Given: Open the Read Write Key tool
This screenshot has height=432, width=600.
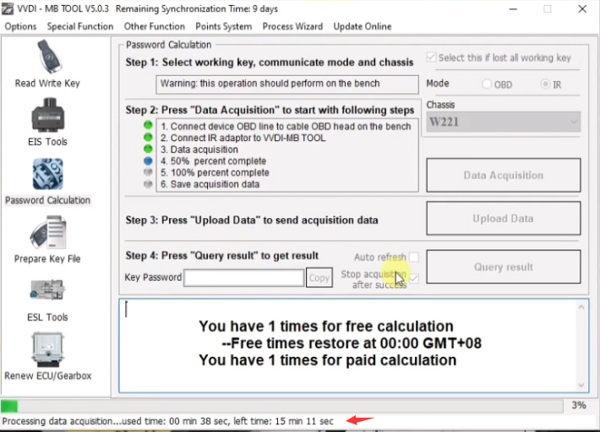Looking at the screenshot, I should click(47, 63).
